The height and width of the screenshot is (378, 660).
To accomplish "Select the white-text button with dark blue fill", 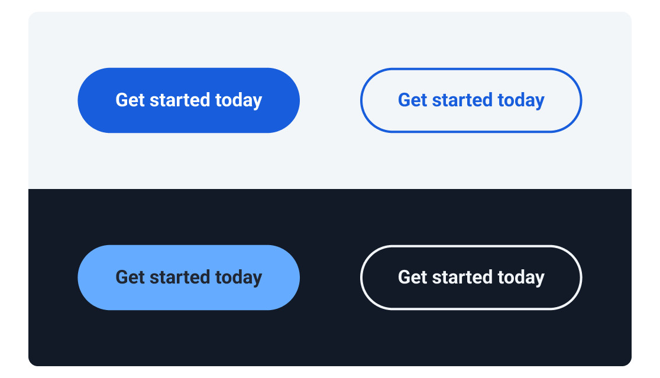I will 189,100.
